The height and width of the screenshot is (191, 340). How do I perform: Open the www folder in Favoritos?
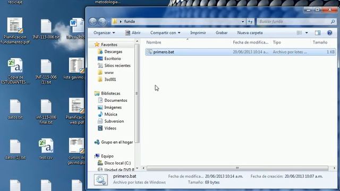coord(108,73)
